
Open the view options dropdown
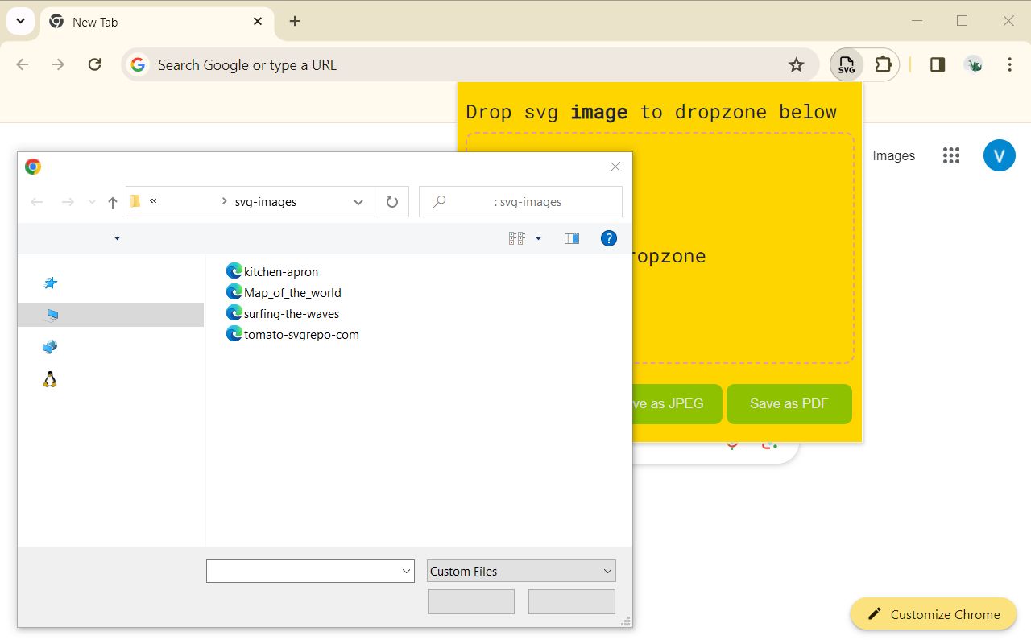(538, 238)
